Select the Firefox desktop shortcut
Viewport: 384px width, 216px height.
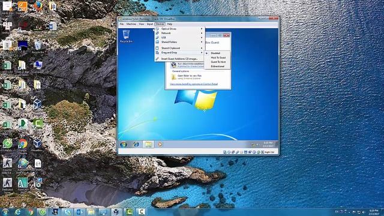click(38, 7)
